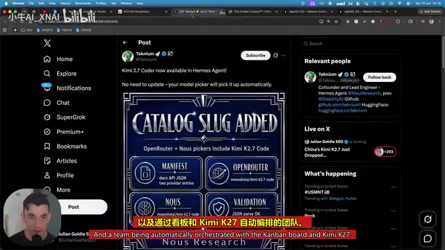Open the Extensions puzzle icon
This screenshot has width=445, height=250.
[398, 22]
